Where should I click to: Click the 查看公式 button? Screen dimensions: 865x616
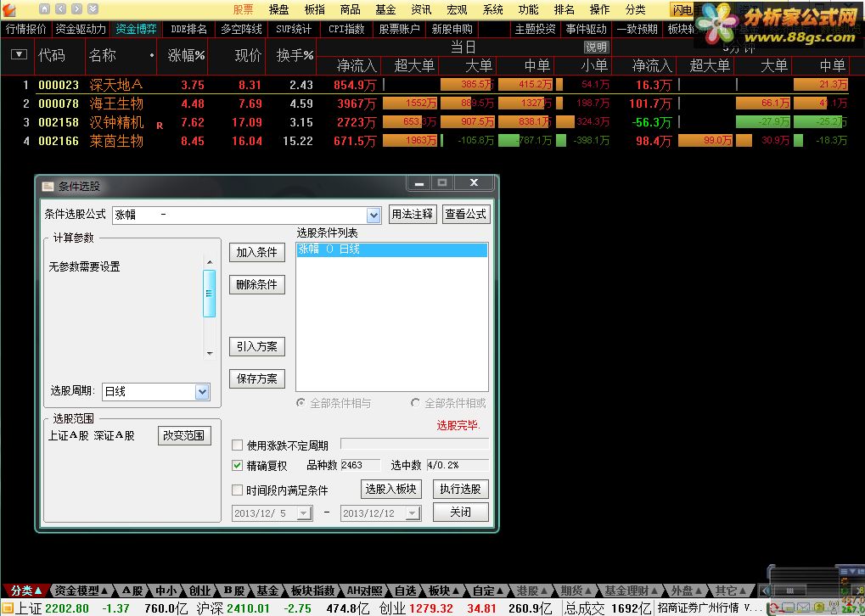(465, 214)
